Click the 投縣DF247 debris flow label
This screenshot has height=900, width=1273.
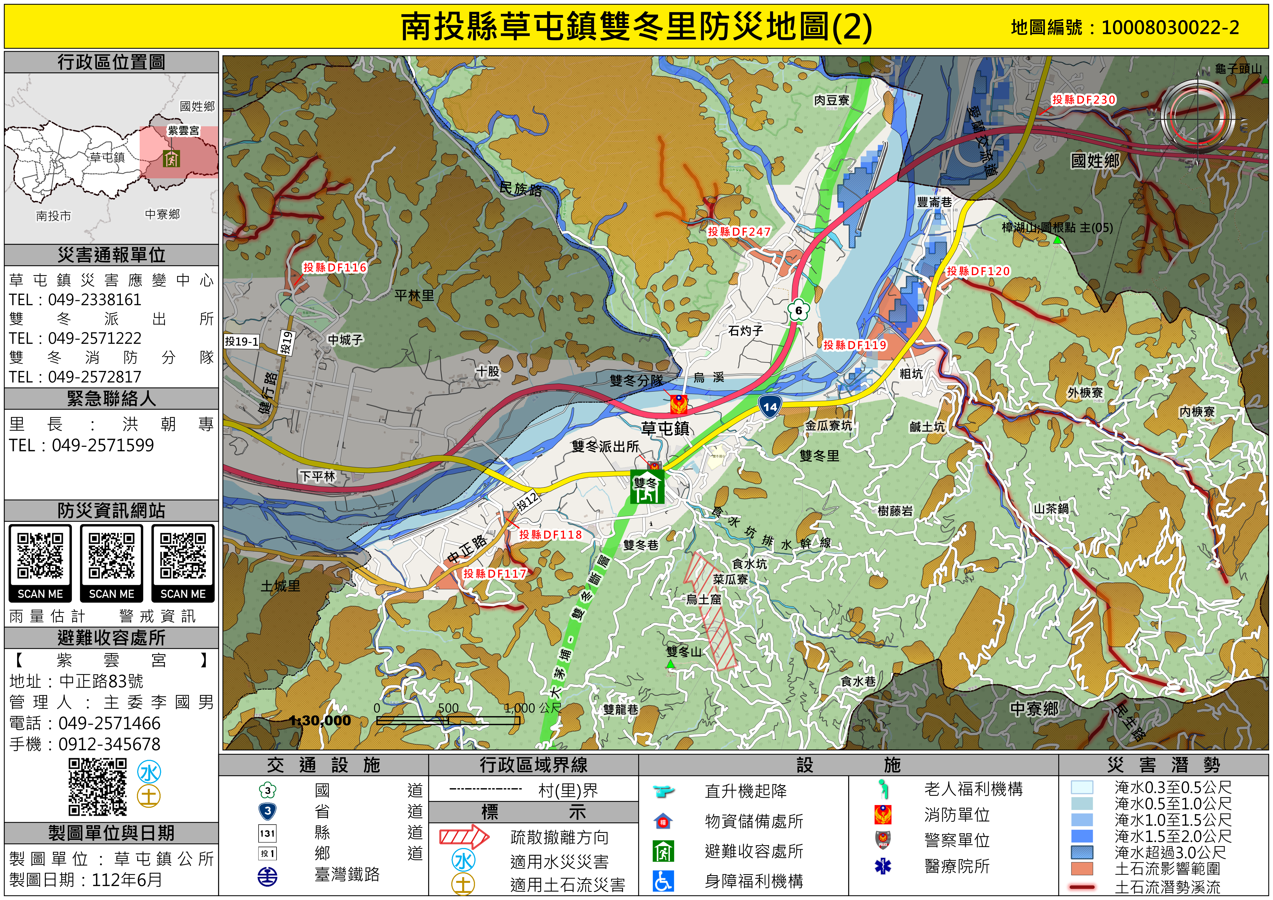pyautogui.click(x=739, y=232)
